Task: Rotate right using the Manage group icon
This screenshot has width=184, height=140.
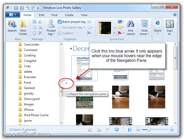Action: [40, 27]
